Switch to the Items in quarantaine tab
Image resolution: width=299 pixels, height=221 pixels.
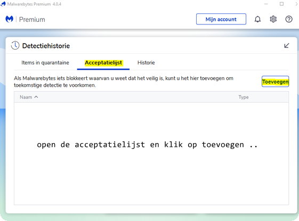click(x=45, y=63)
